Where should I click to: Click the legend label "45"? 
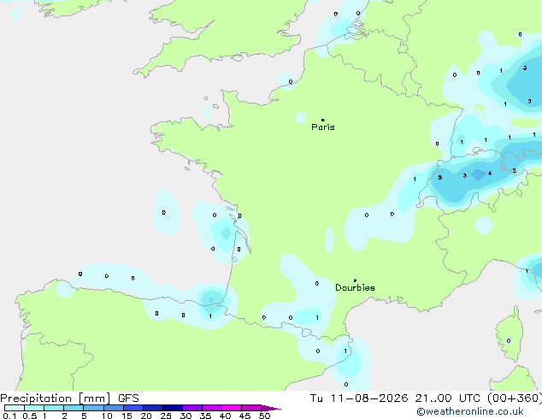[x=244, y=416]
